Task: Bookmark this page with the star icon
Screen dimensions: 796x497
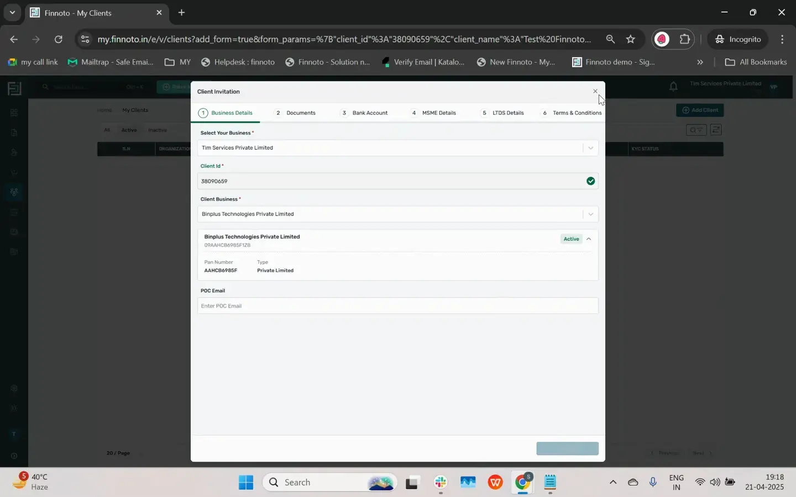Action: click(631, 39)
